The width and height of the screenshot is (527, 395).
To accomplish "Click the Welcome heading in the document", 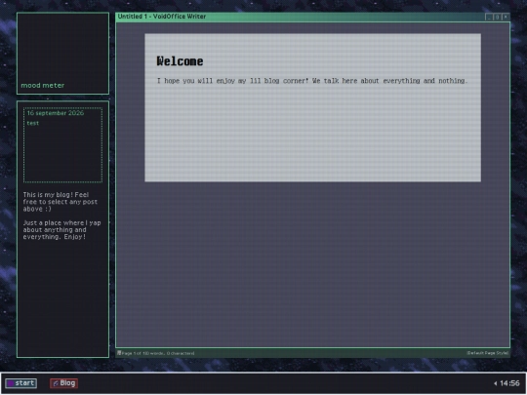I will (180, 61).
